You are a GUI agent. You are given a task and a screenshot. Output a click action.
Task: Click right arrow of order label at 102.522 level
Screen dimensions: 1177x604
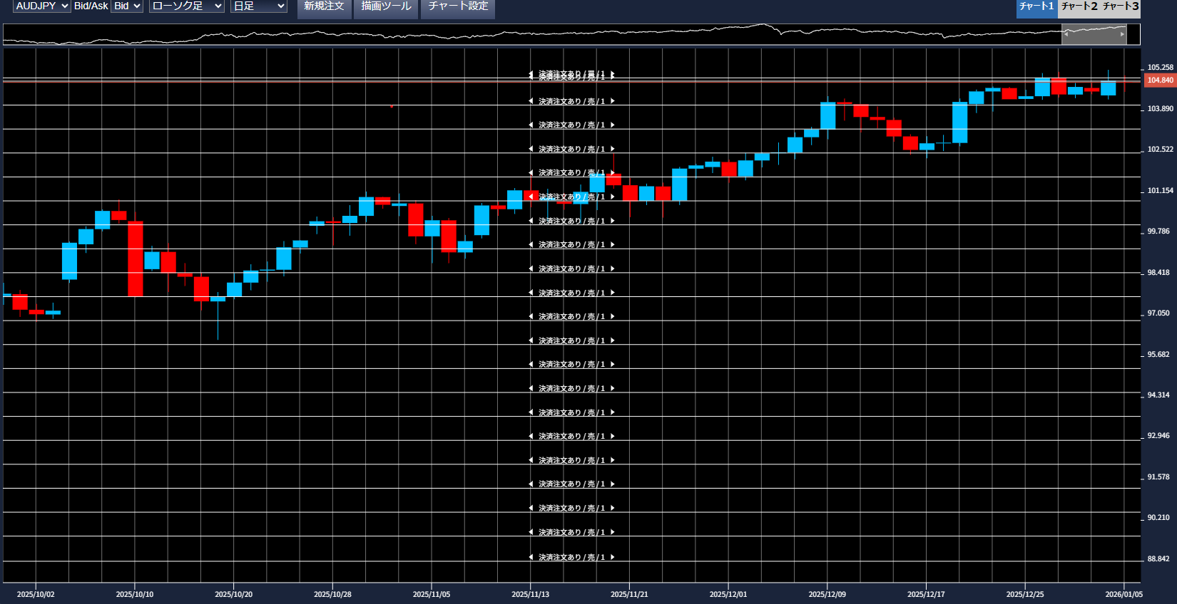[612, 149]
